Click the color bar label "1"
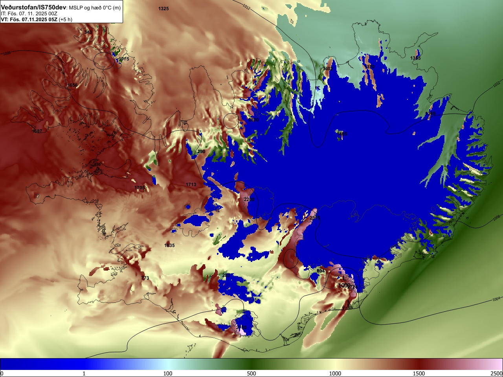This screenshot has width=503, height=377. pyautogui.click(x=84, y=373)
